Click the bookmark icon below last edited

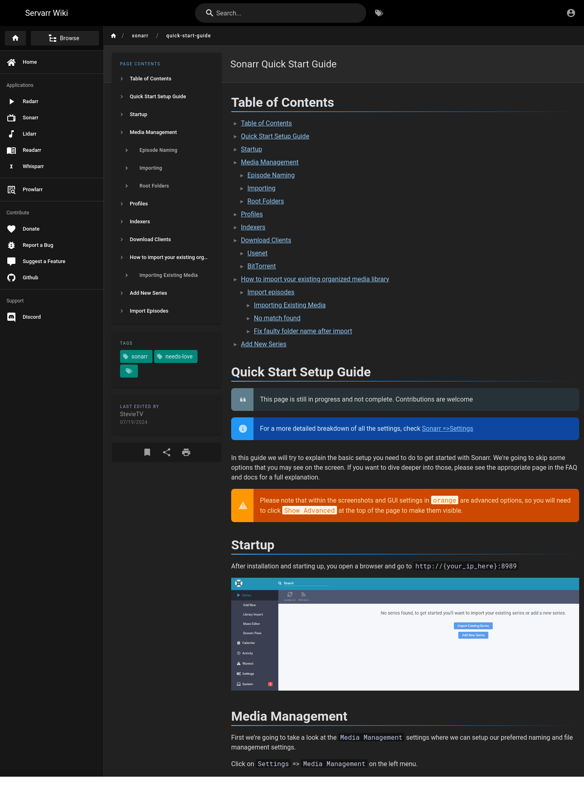(147, 452)
